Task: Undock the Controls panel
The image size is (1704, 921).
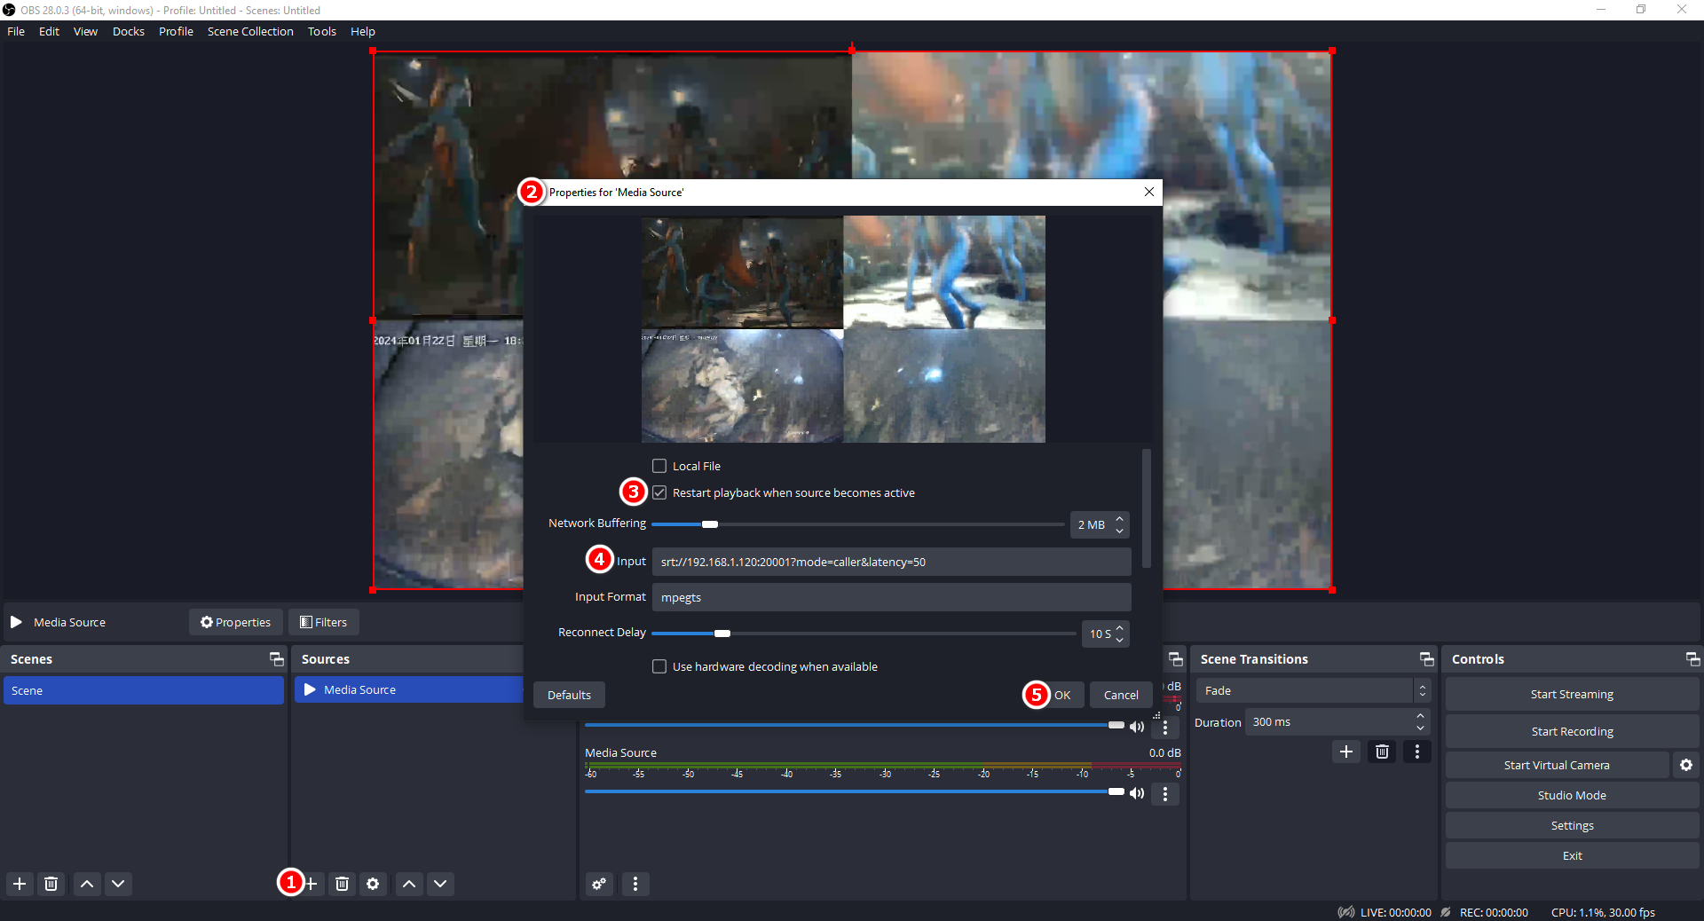Action: [1692, 659]
